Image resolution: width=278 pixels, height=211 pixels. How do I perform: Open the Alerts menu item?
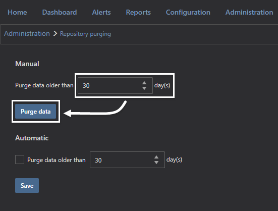click(101, 12)
